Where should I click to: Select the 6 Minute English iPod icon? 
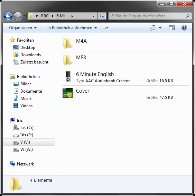pos(68,77)
